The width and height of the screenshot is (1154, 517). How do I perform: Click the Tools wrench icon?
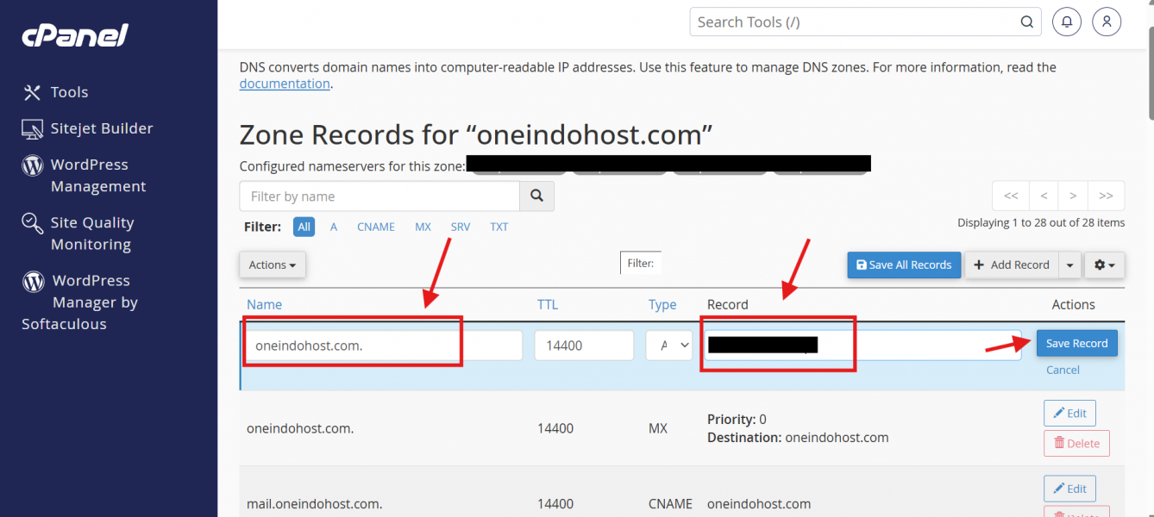coord(32,92)
